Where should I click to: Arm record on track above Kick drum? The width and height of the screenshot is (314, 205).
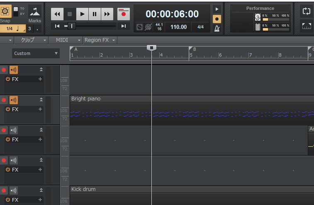(x=4, y=160)
